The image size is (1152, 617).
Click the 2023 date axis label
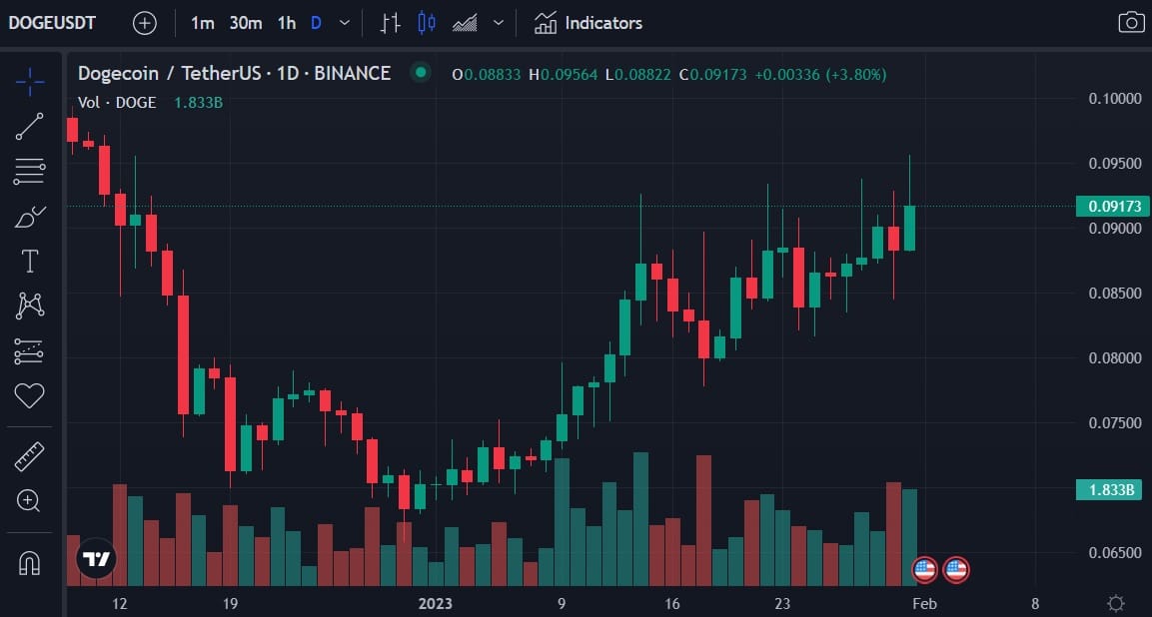pyautogui.click(x=435, y=604)
